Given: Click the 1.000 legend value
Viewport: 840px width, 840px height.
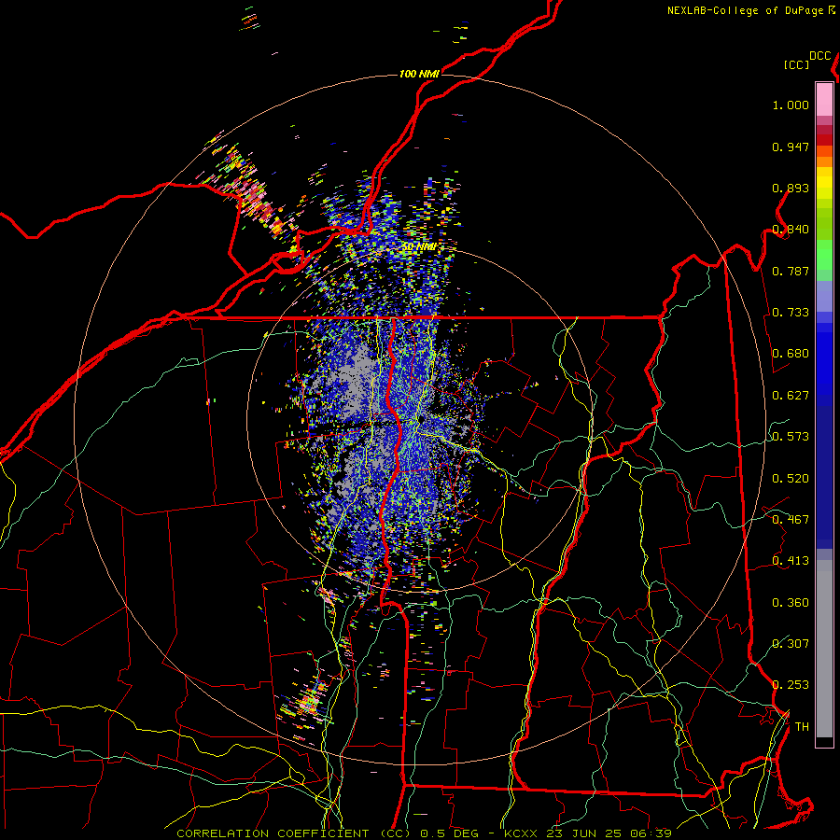Looking at the screenshot, I should 791,105.
